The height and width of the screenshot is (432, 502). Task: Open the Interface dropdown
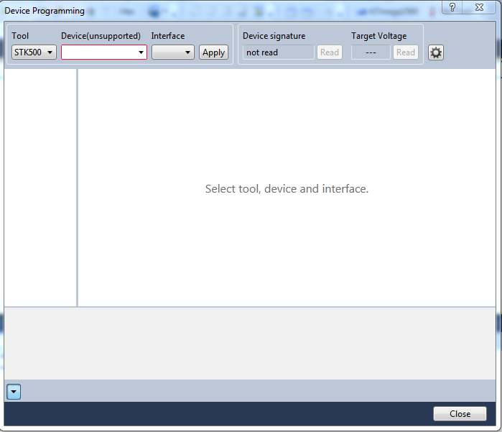(172, 52)
